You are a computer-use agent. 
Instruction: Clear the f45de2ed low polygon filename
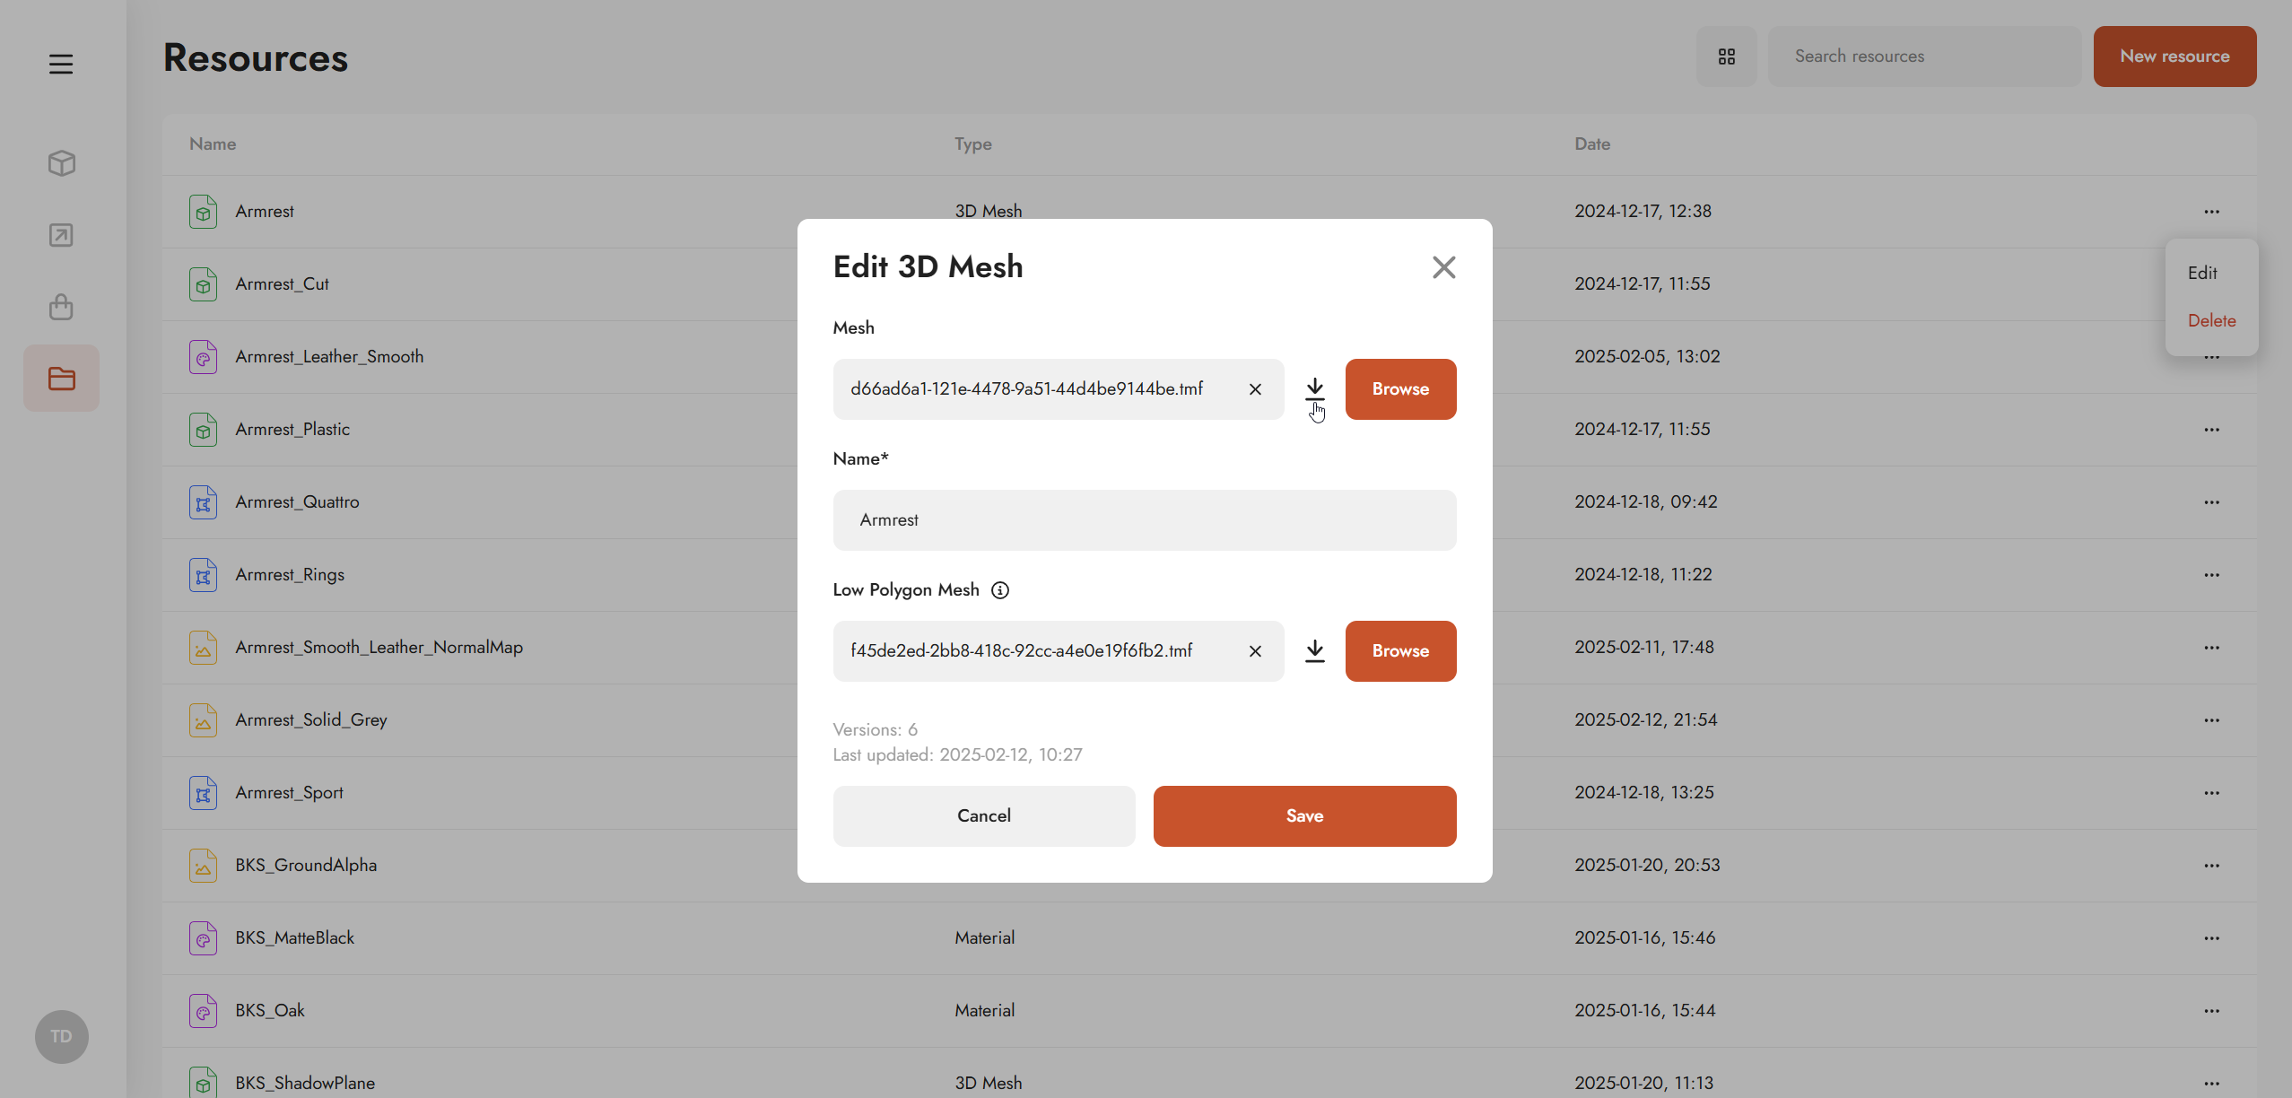(x=1255, y=650)
